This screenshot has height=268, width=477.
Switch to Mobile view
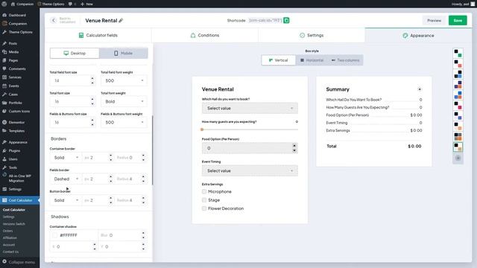tap(124, 53)
